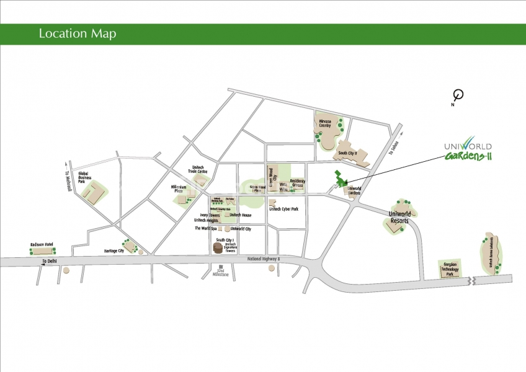The height and width of the screenshot is (372, 526).
Task: Click the South City I label
Action: [x=225, y=240]
